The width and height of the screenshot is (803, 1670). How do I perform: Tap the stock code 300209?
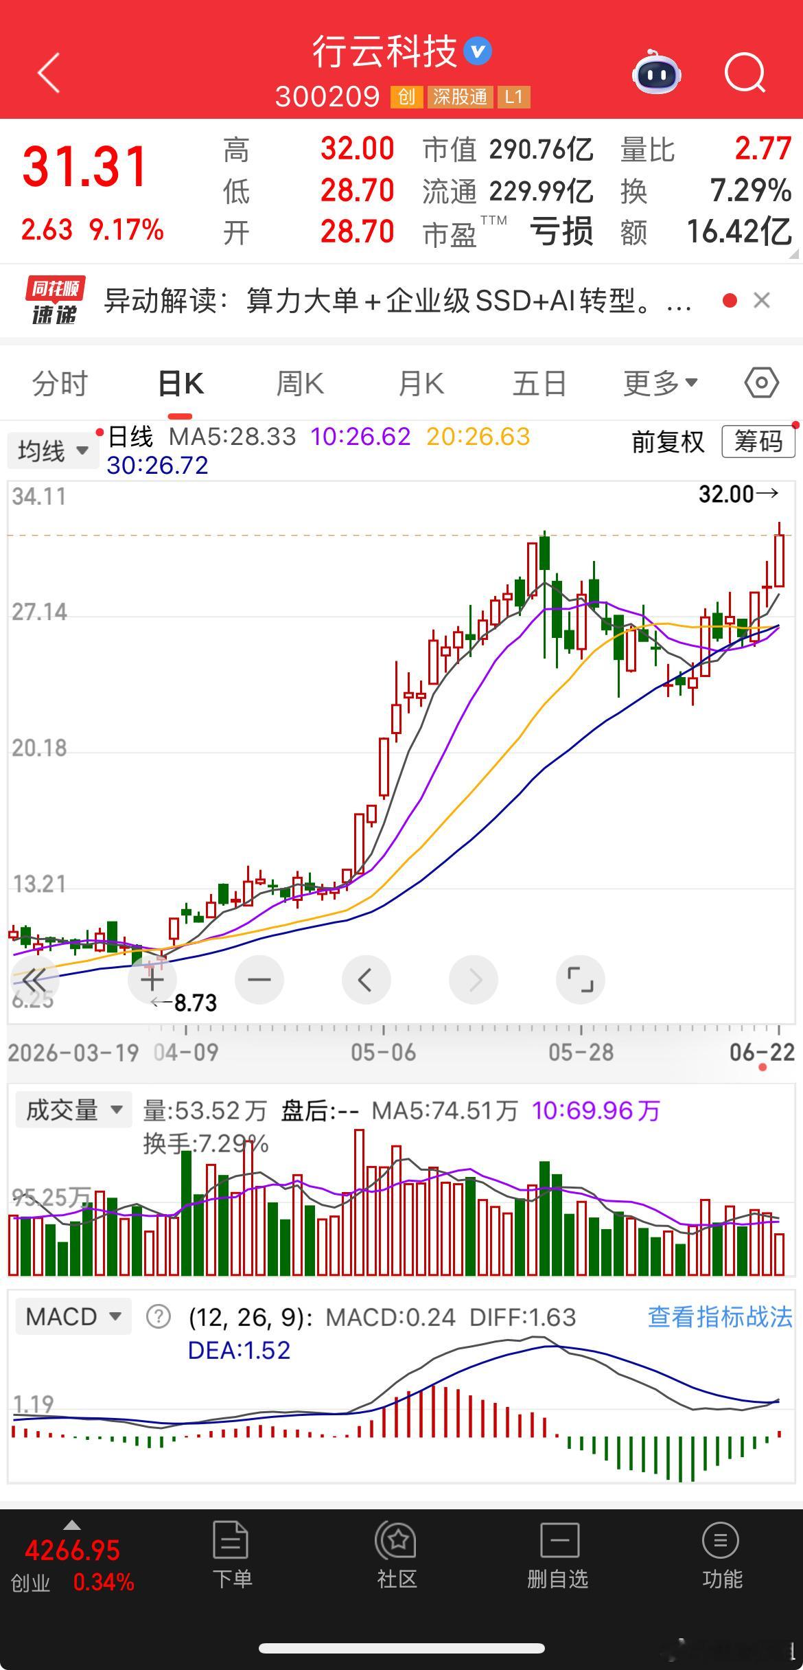click(x=327, y=97)
